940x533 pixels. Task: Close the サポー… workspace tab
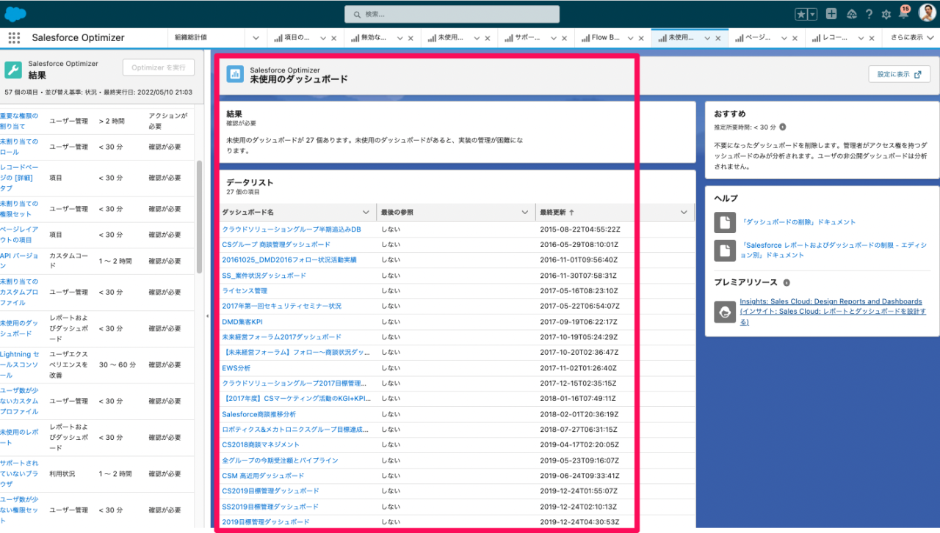coord(564,38)
